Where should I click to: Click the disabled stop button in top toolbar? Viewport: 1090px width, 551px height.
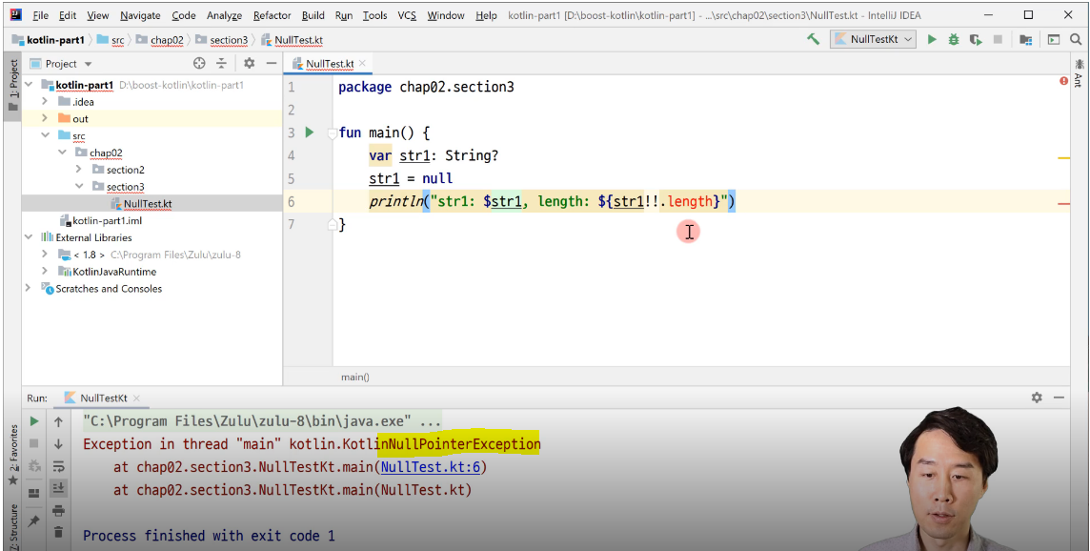pyautogui.click(x=998, y=40)
